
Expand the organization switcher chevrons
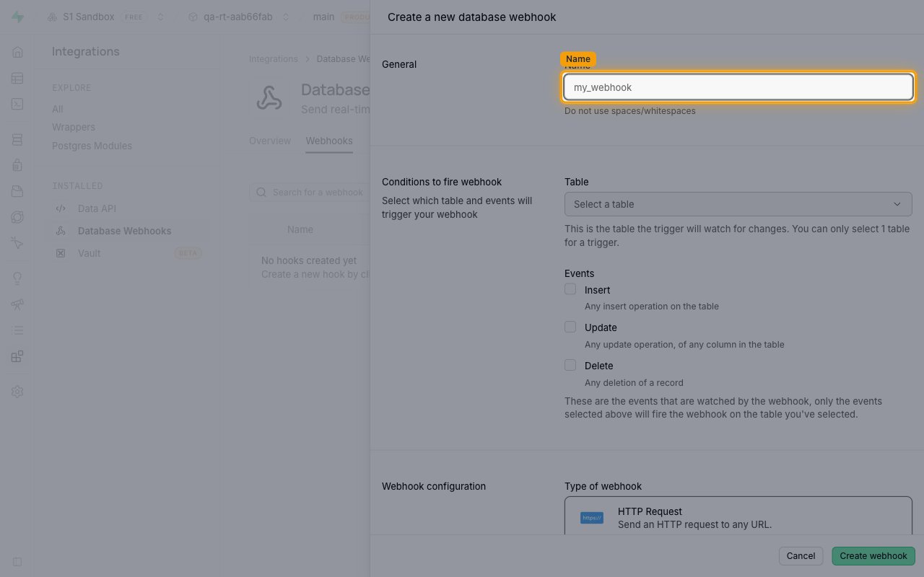tap(160, 17)
